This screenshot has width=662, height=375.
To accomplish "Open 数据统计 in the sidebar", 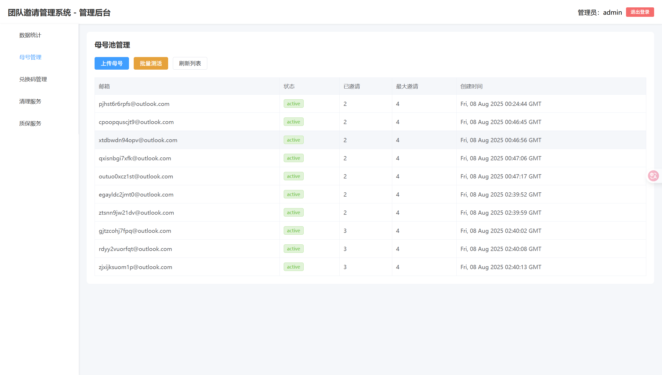I will tap(30, 35).
